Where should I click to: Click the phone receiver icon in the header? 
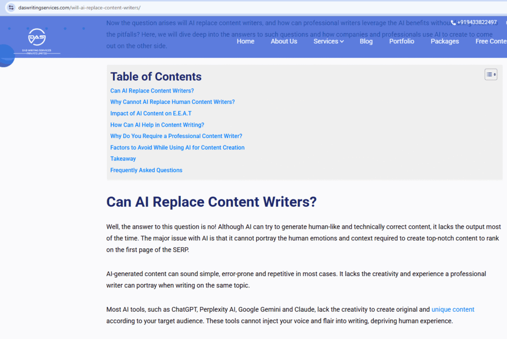tap(454, 22)
